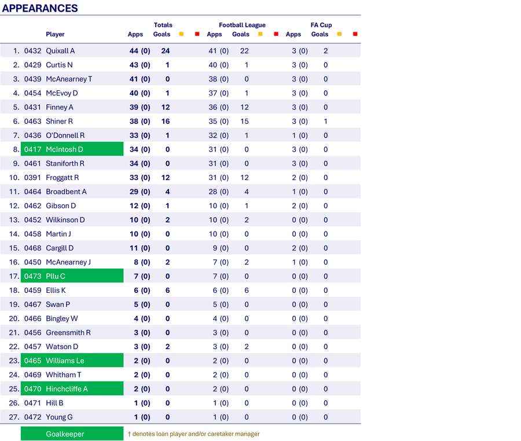Click Shiner R league goals 15

click(244, 121)
